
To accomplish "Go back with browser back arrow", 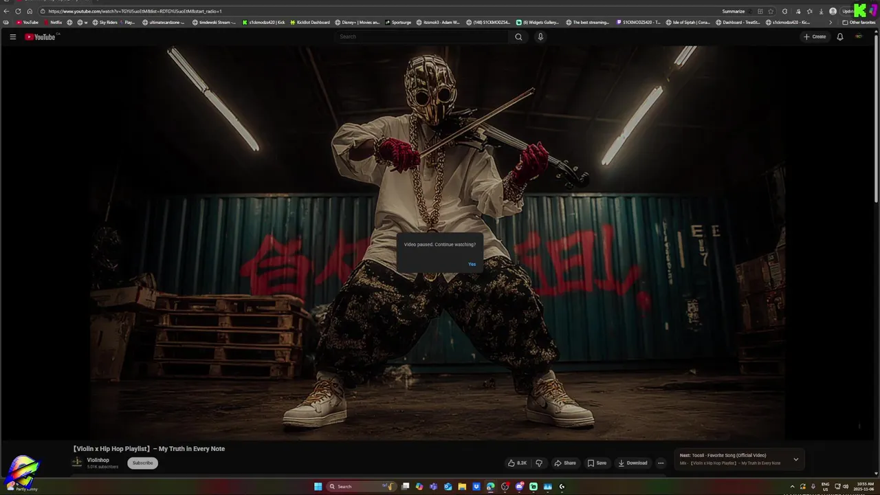I will tap(6, 11).
